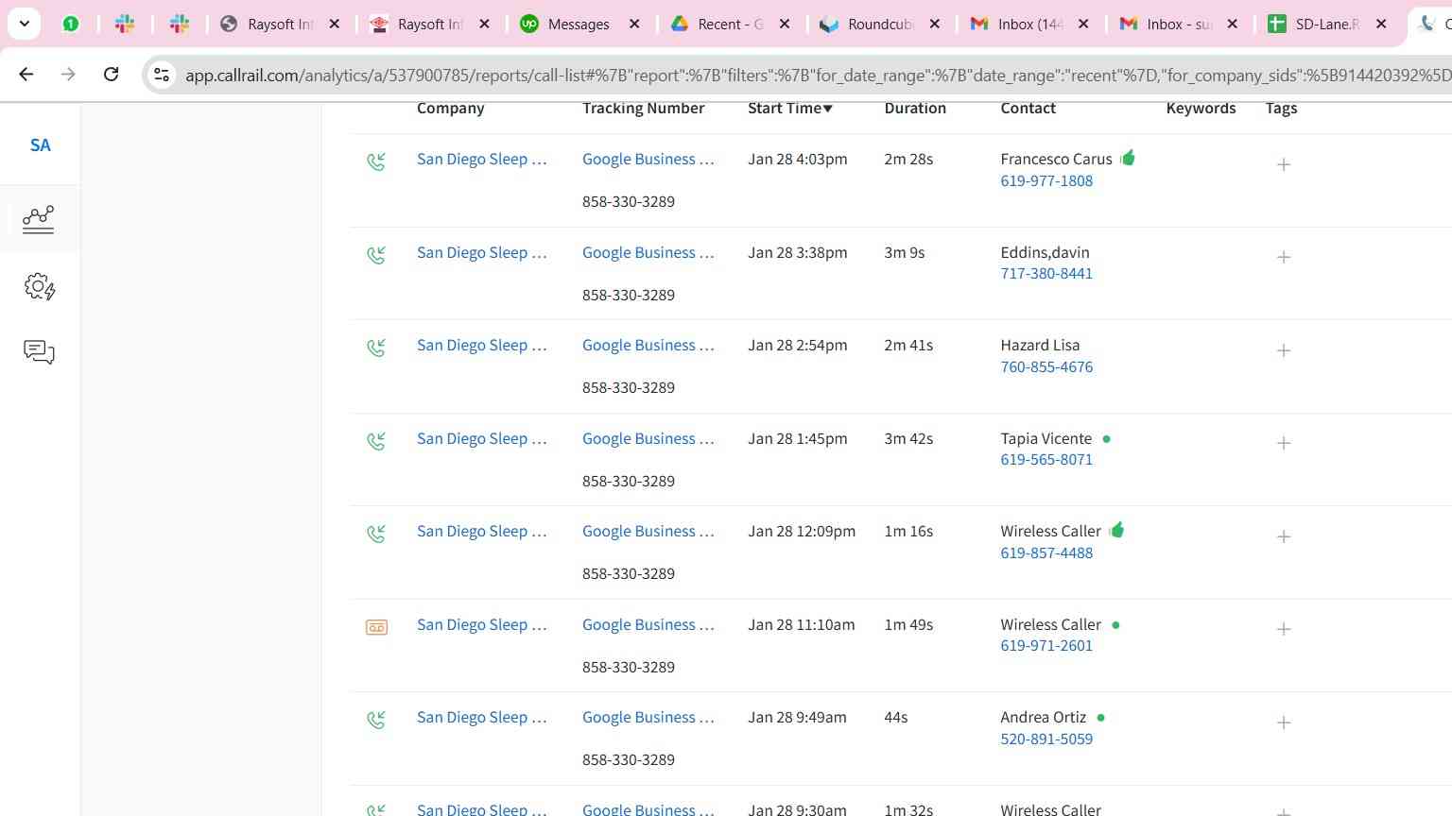Open site information icon in address bar
This screenshot has height=816, width=1452.
(x=162, y=75)
